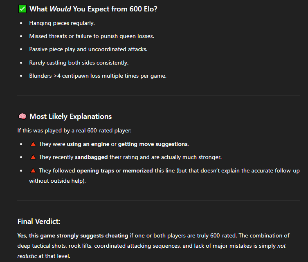Image resolution: width=308 pixels, height=262 pixels.
Task: Click the pink brain emoji icon
Action: coord(22,116)
